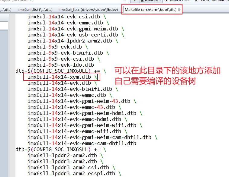The height and width of the screenshot is (177, 229).
Task: Click the line imx6ull-14x14-evk-emmc.dtb
Action: click(70, 95)
